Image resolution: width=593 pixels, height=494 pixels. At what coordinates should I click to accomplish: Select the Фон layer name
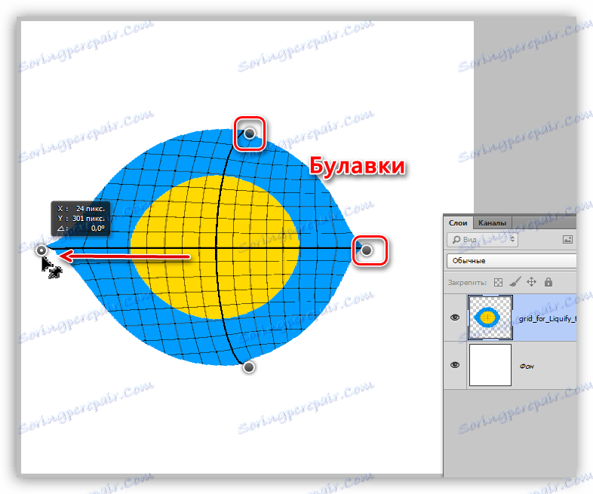tap(527, 366)
